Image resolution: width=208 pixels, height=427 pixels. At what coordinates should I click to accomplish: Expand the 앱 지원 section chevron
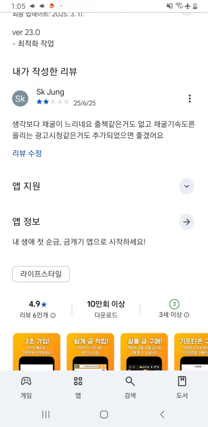[187, 186]
